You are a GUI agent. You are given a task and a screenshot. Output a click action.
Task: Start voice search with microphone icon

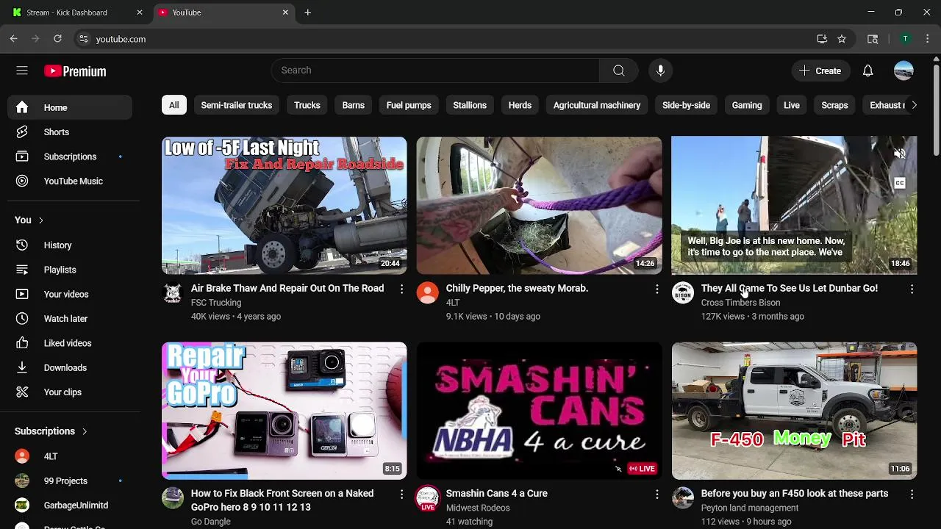tap(660, 71)
